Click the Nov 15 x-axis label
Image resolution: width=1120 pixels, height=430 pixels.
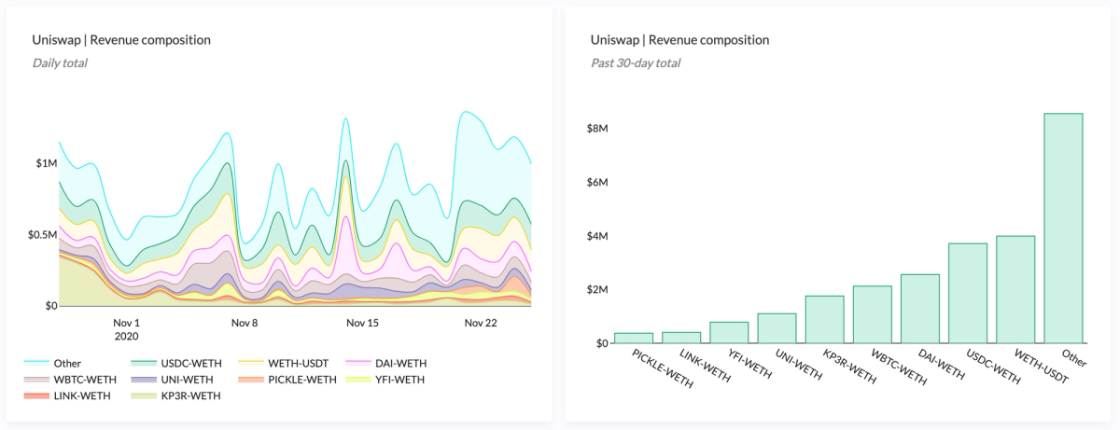coord(362,323)
